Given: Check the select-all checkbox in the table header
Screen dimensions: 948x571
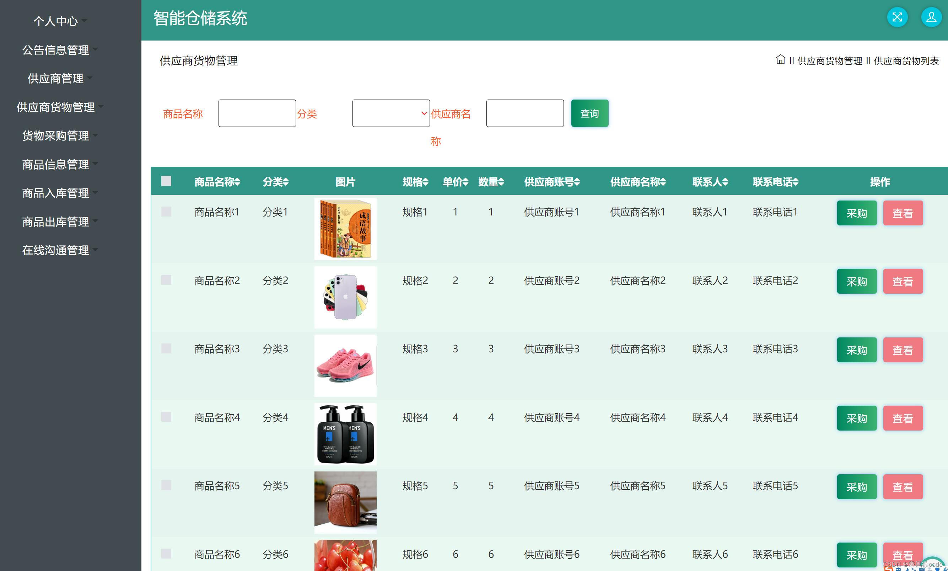Looking at the screenshot, I should point(166,181).
